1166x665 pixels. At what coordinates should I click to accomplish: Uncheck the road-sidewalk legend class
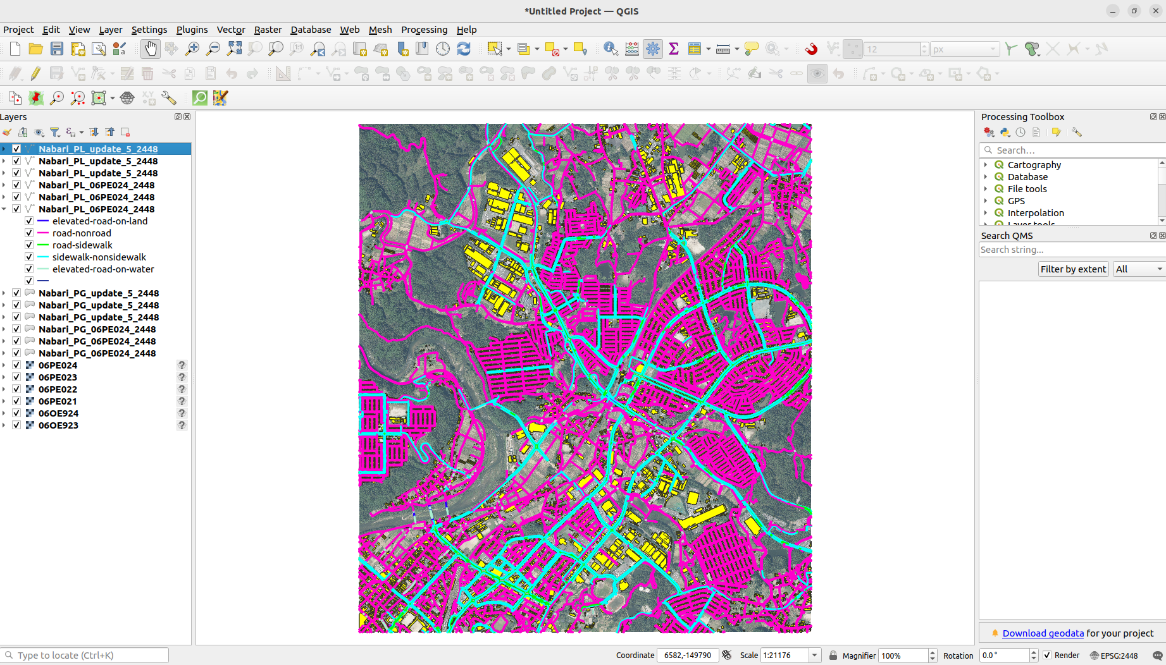pyautogui.click(x=29, y=245)
